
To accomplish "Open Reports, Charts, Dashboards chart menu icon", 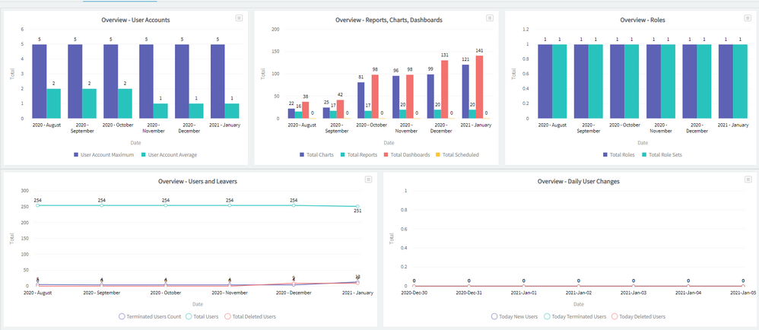I will click(x=490, y=17).
